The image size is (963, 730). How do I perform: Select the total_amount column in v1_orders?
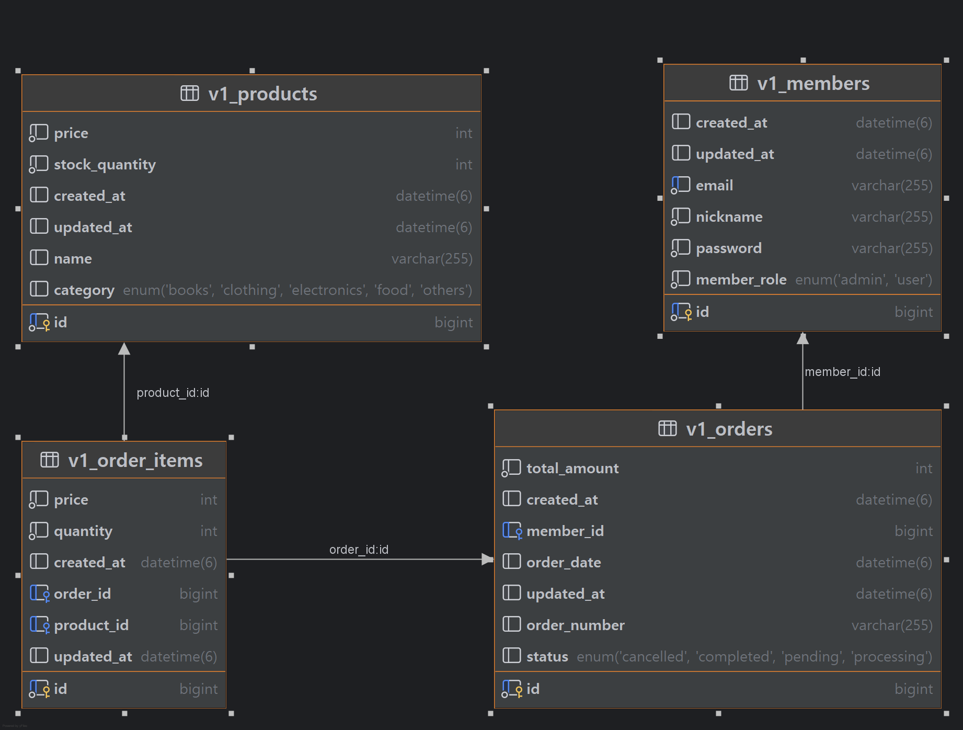[x=718, y=468]
